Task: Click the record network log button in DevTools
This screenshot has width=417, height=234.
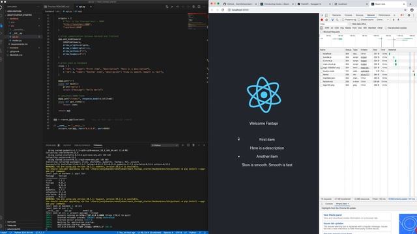Action: coord(322,19)
